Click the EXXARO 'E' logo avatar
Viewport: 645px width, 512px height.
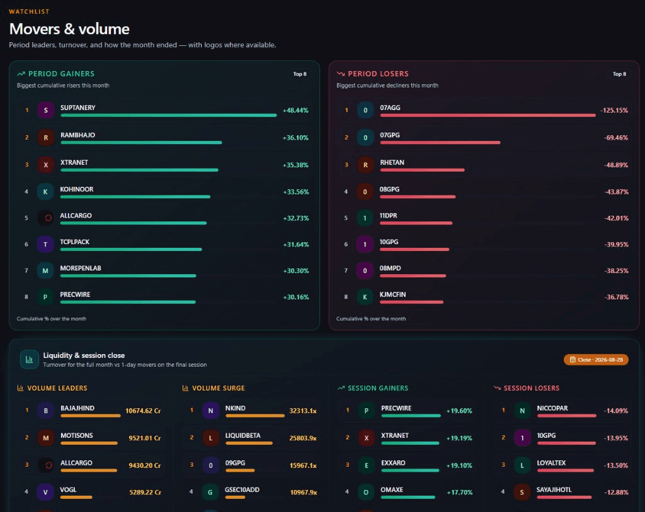(367, 465)
